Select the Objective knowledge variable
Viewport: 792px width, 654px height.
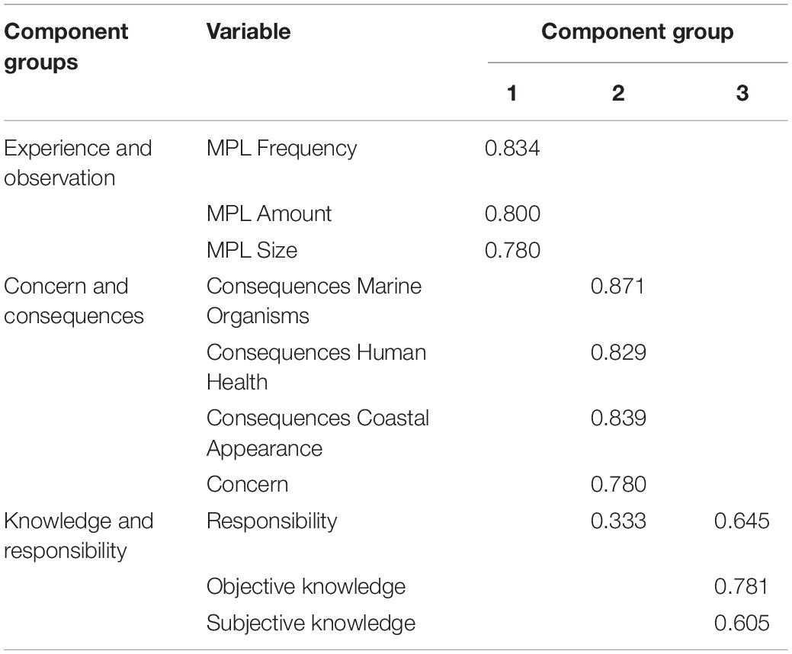click(306, 588)
